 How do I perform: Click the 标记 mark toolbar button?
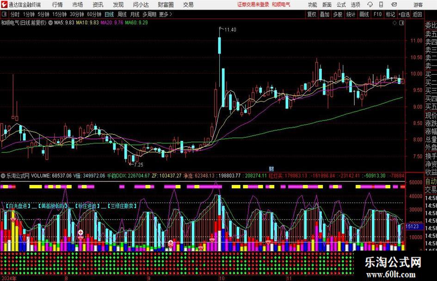390,14
